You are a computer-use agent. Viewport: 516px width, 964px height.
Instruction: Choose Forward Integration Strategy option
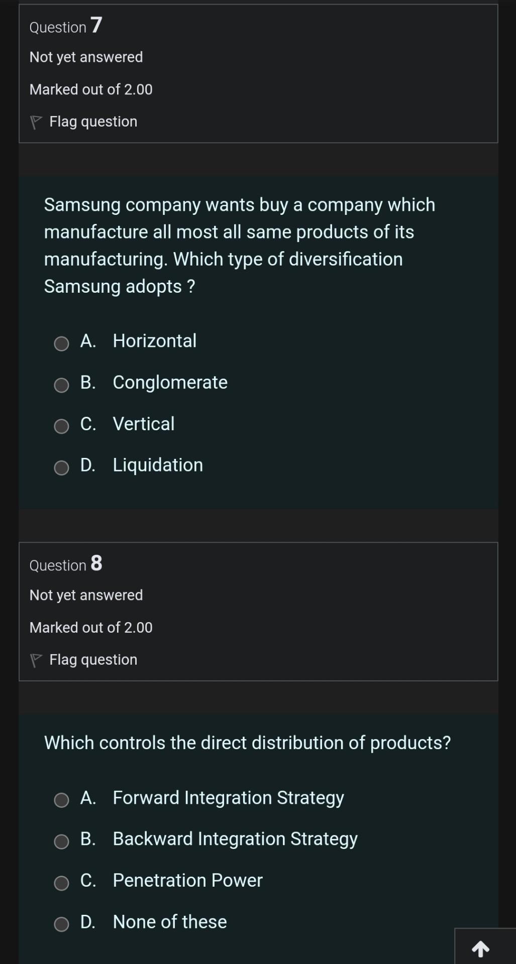61,801
